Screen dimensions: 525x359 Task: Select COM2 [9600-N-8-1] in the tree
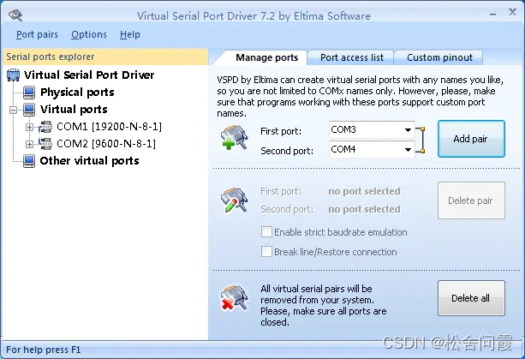[x=106, y=144]
